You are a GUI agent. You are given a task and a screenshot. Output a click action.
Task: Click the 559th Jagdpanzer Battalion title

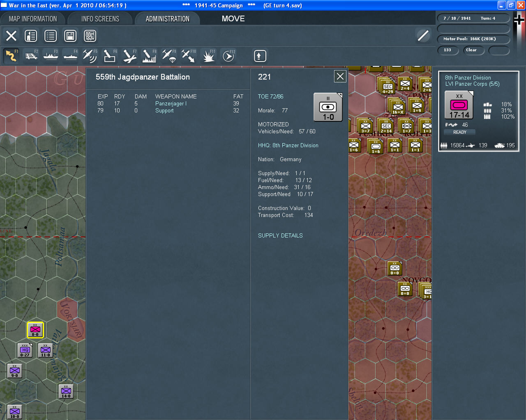(x=143, y=77)
